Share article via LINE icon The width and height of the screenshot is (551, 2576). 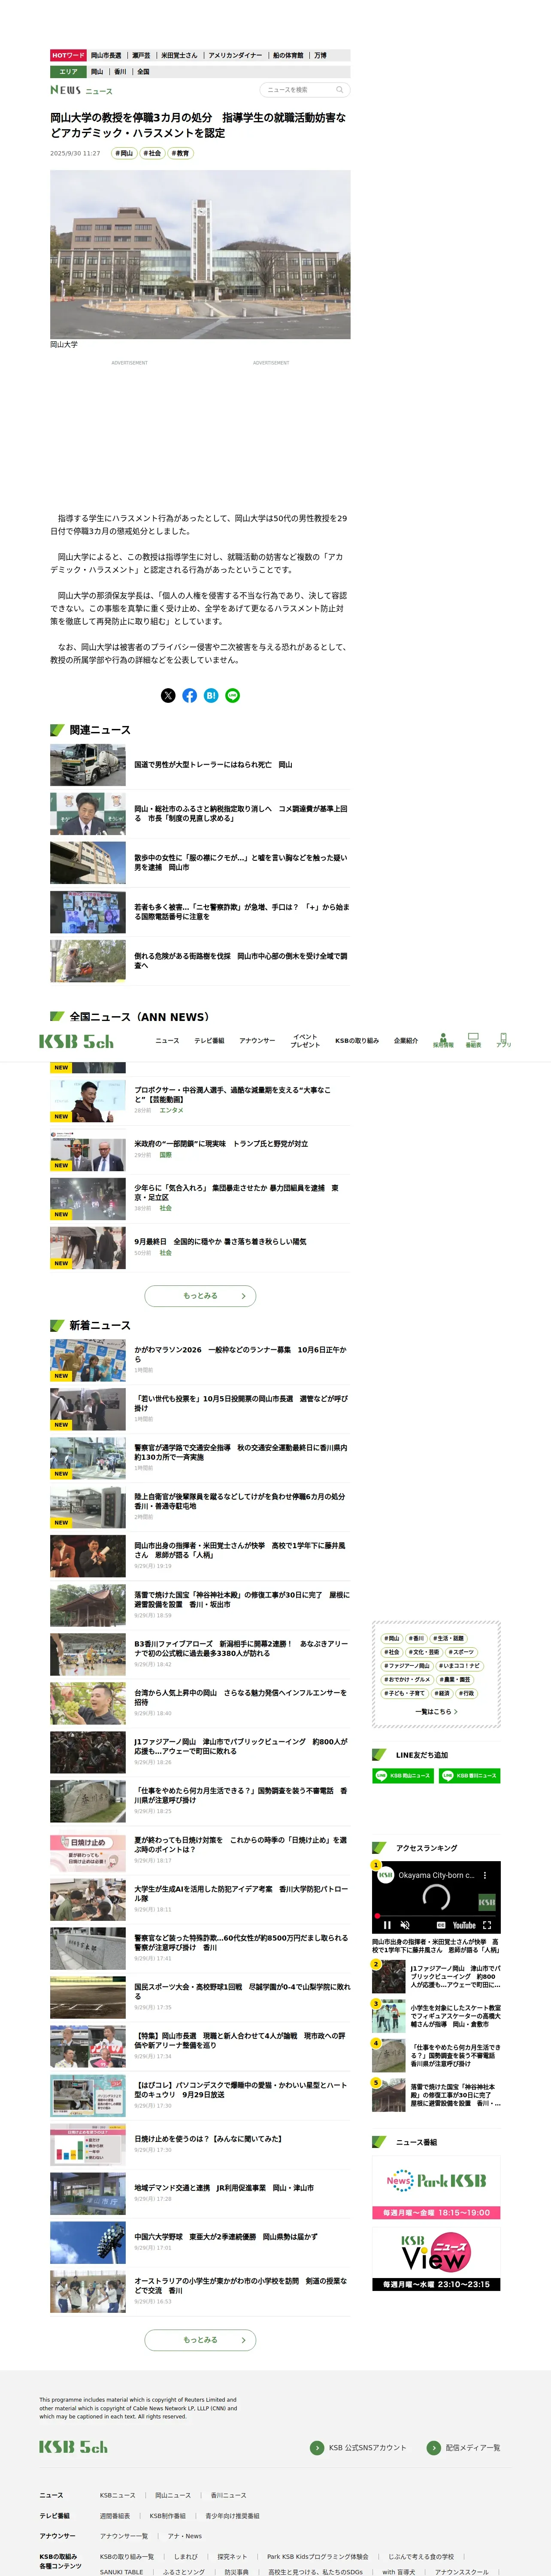click(x=233, y=695)
